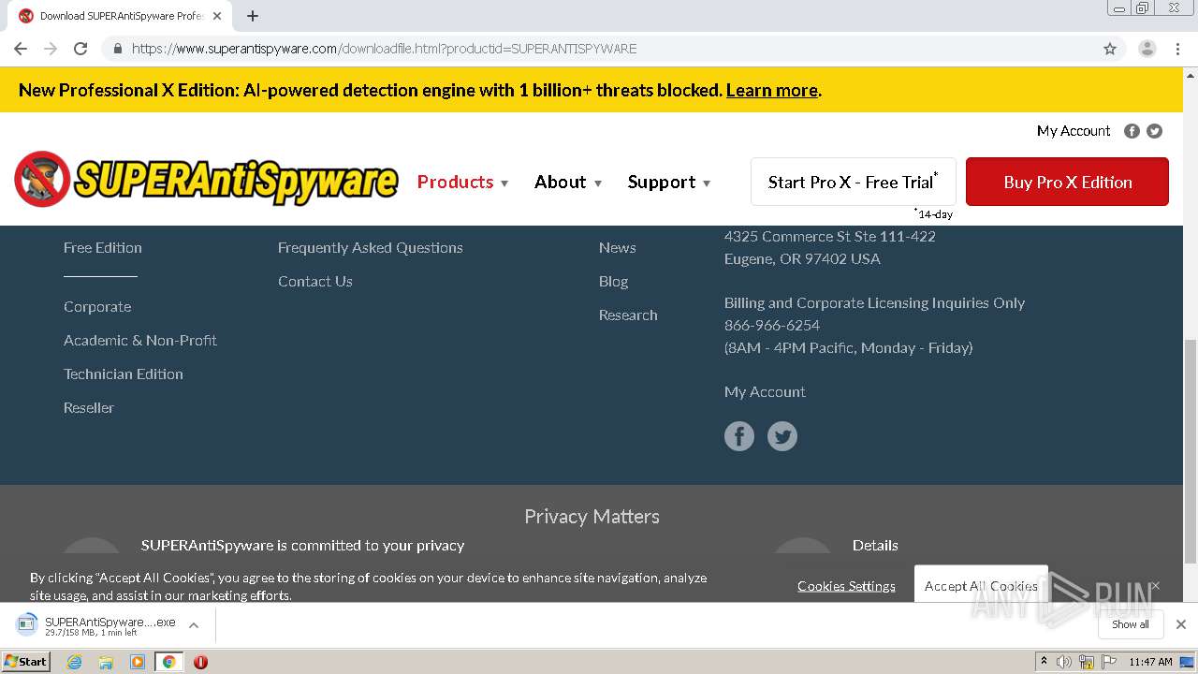
Task: Bookmark this page with star icon
Action: point(1110,49)
